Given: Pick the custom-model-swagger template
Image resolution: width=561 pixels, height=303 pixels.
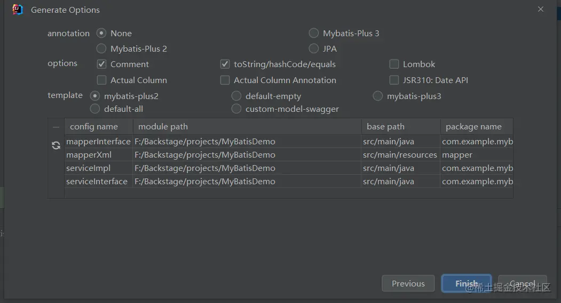Looking at the screenshot, I should click(236, 109).
